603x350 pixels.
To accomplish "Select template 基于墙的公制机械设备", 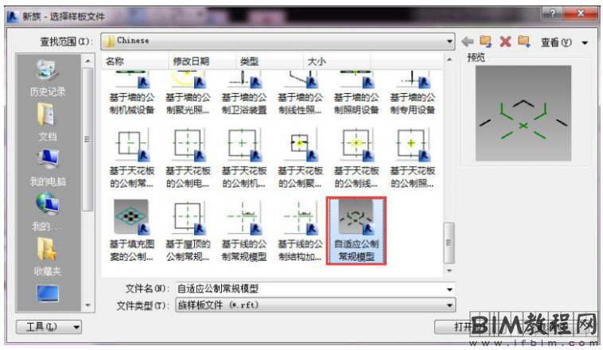I will 132,94.
